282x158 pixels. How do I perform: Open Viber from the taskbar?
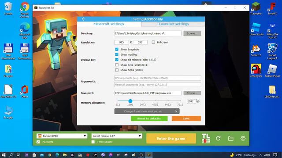pos(103,155)
